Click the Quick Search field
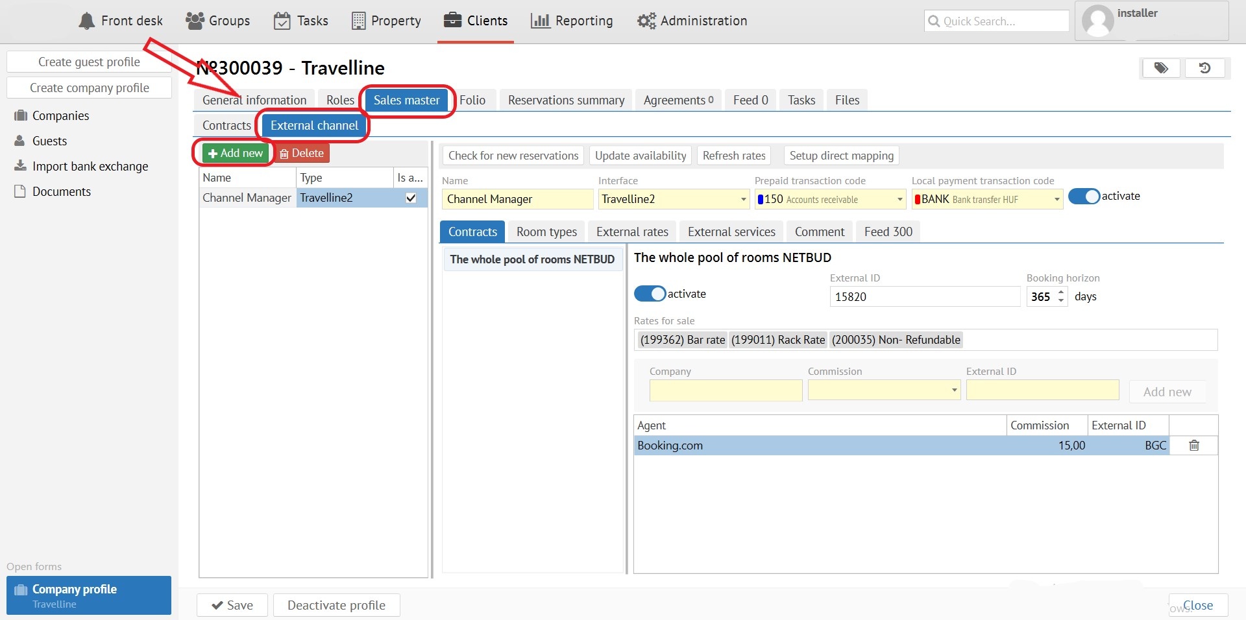The height and width of the screenshot is (620, 1246). point(996,21)
